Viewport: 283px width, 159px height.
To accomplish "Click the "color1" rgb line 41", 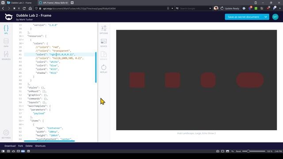I will [55, 54].
